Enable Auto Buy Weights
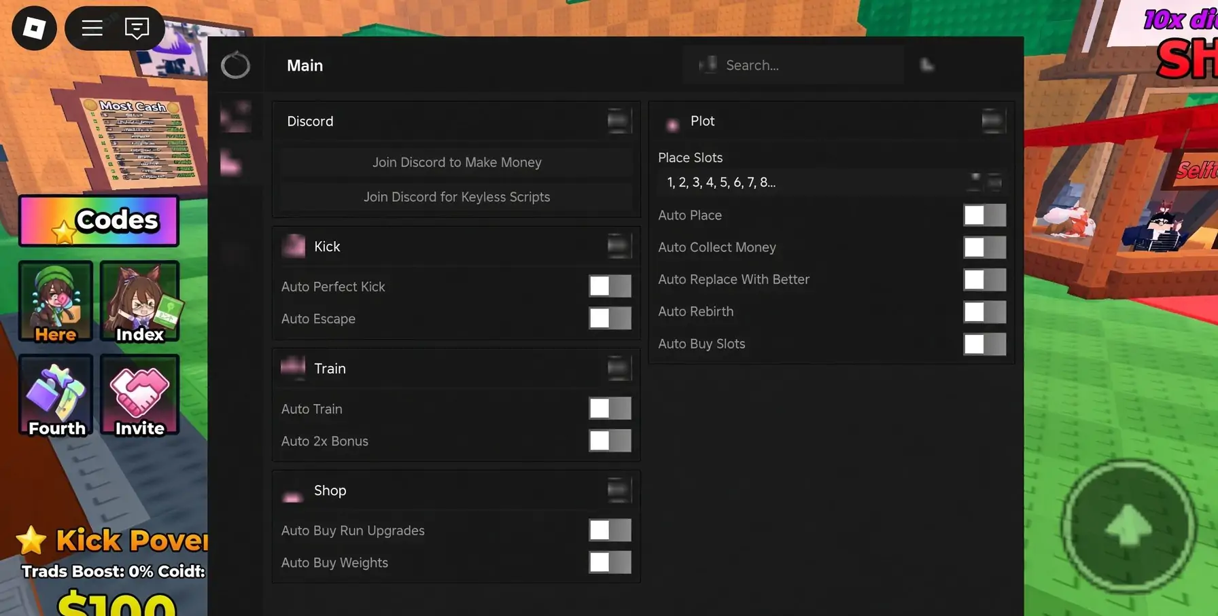1218x616 pixels. pos(610,562)
